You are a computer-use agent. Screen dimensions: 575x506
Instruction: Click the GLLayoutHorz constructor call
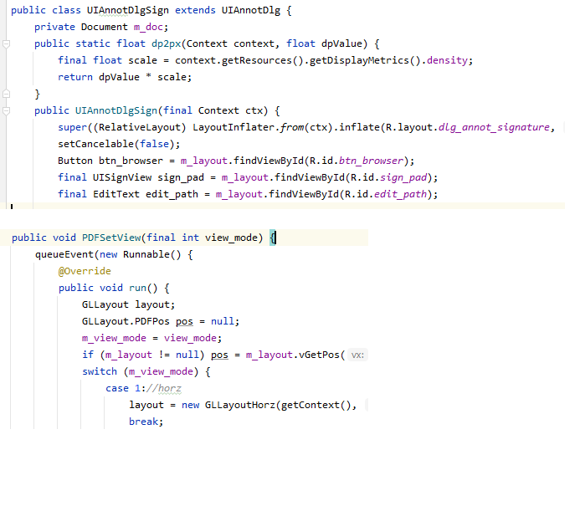239,405
